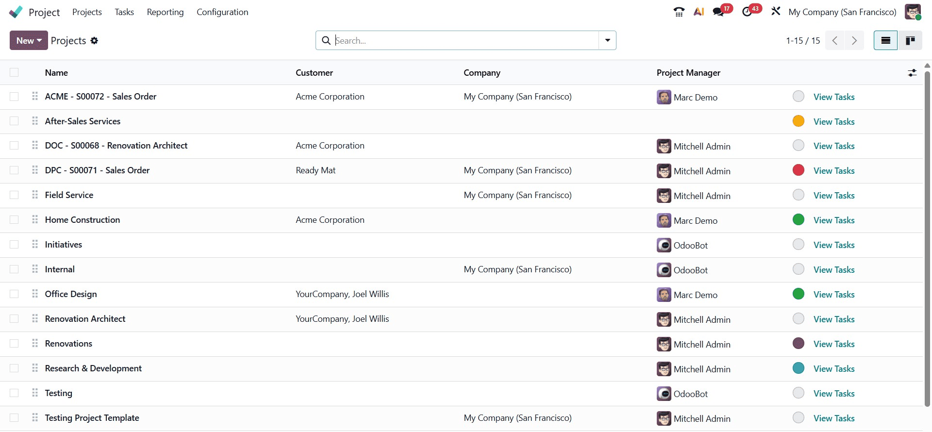
Task: Open the My Company (San Francisco) switcher
Action: click(x=842, y=12)
